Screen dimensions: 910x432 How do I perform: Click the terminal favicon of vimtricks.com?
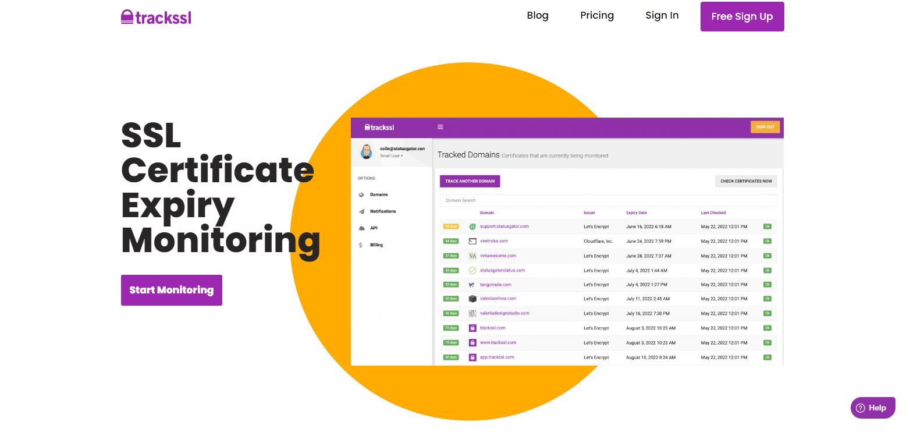point(472,241)
